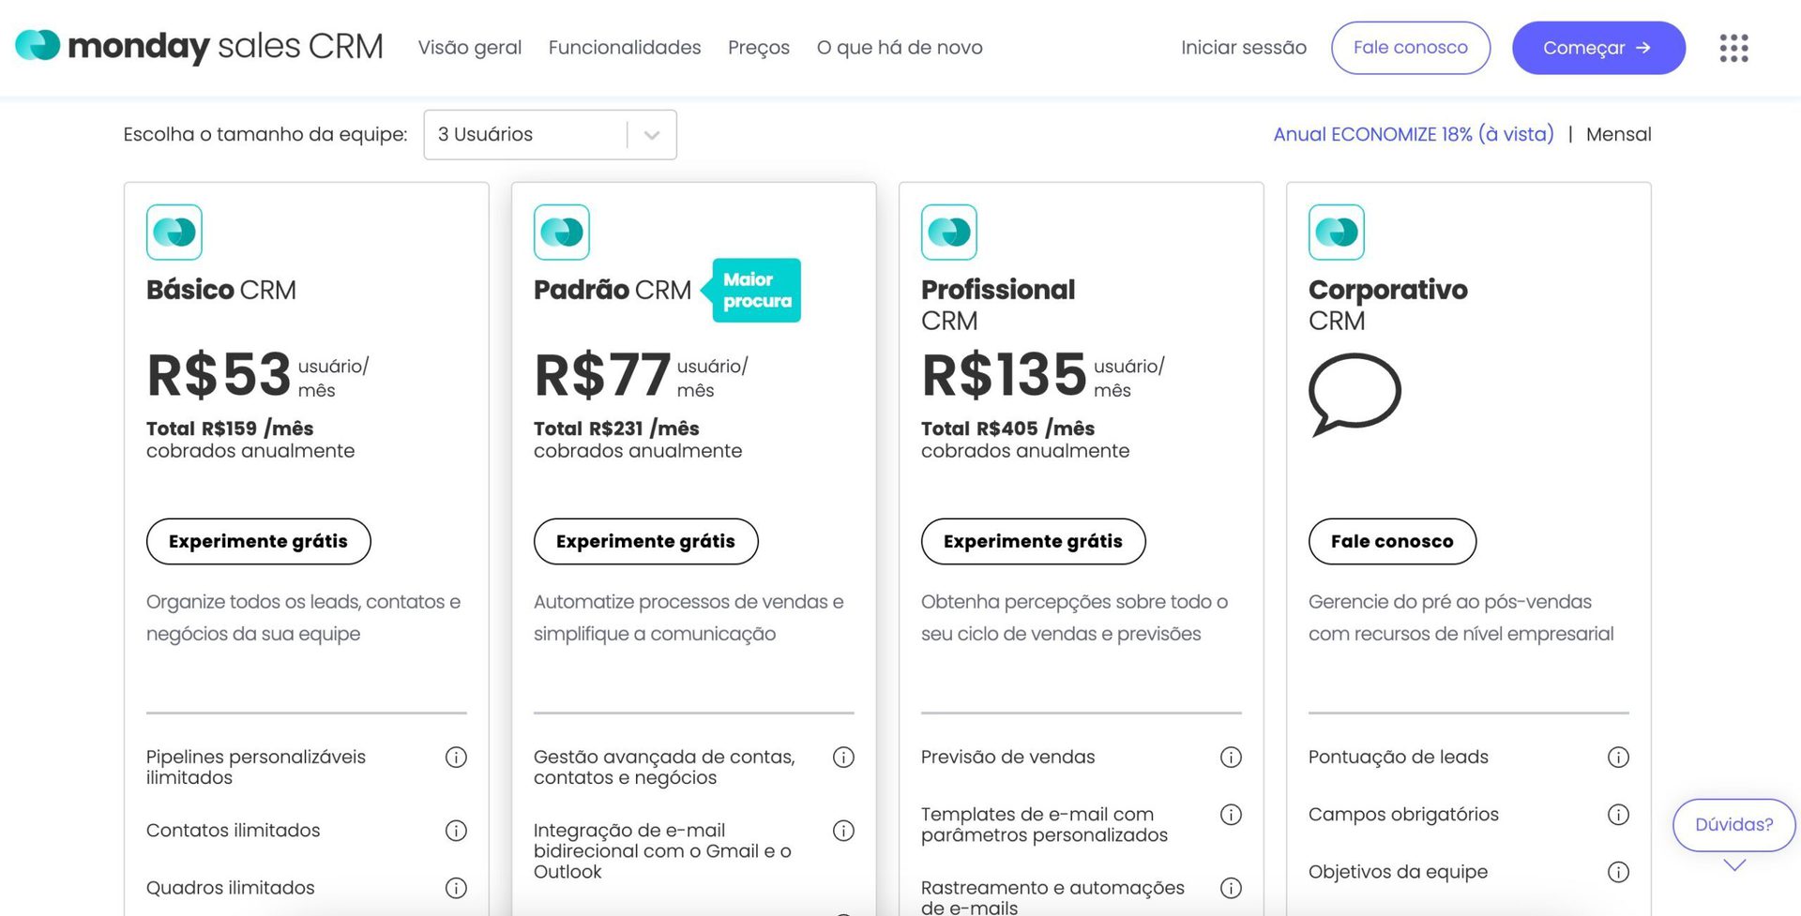This screenshot has height=916, width=1801.
Task: Open the team size dropdown
Action: click(550, 135)
